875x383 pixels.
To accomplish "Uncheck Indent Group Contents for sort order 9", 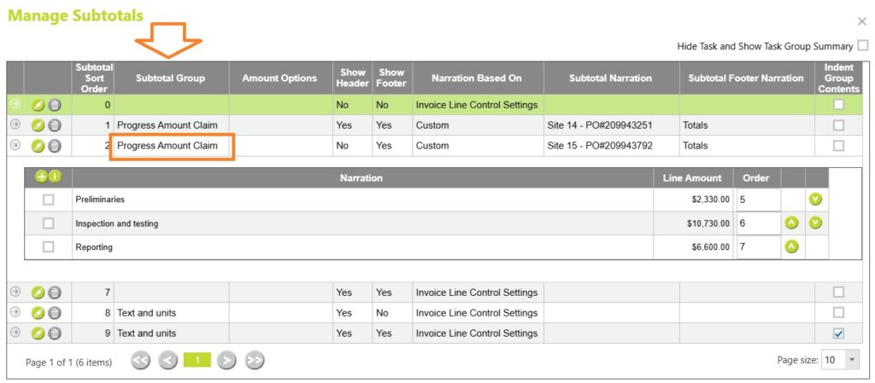I will point(838,334).
